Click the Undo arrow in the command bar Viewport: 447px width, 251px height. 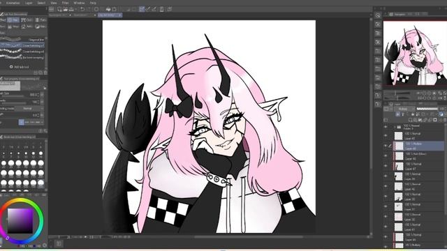point(82,9)
